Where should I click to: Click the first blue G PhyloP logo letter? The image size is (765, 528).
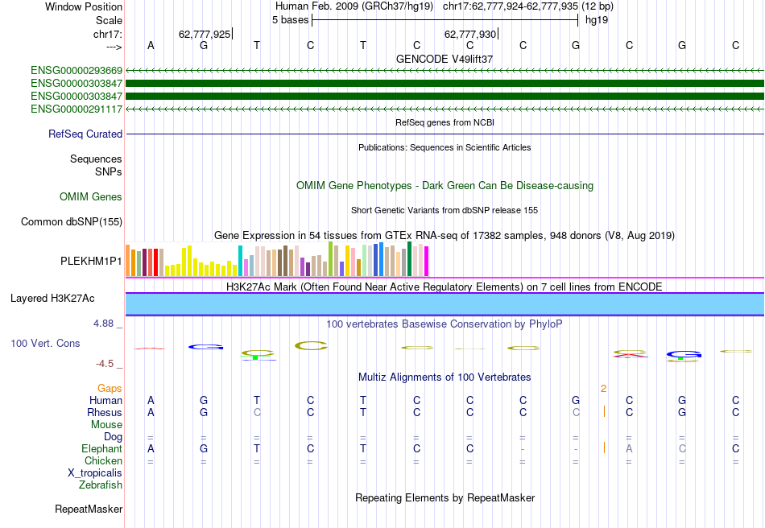coord(206,347)
